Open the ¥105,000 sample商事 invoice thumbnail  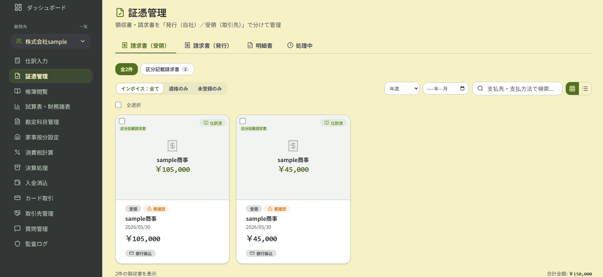[x=173, y=157]
